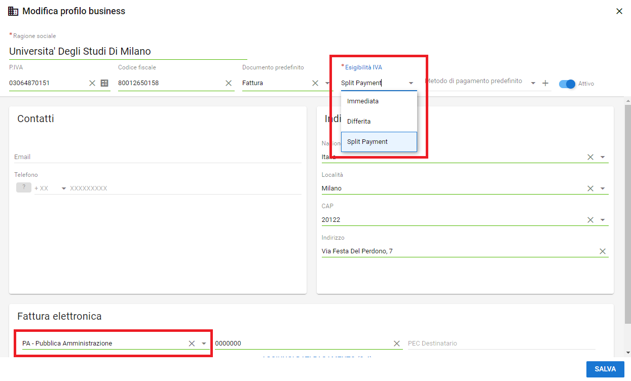This screenshot has width=631, height=381.
Task: Click the lookup icon beside P.IVA
Action: click(x=104, y=83)
